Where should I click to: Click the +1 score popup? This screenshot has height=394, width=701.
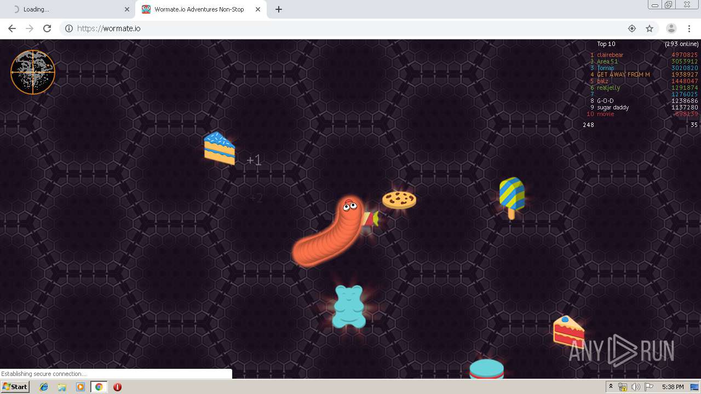254,160
